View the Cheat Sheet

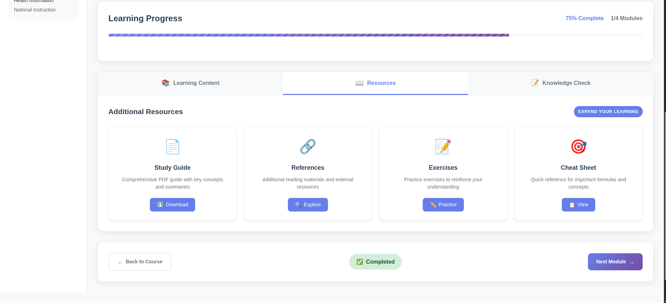578,205
